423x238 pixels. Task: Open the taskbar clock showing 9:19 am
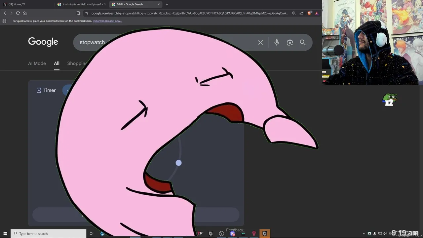point(405,233)
